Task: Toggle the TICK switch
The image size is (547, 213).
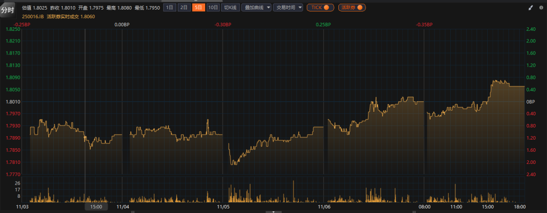Action: click(x=320, y=8)
